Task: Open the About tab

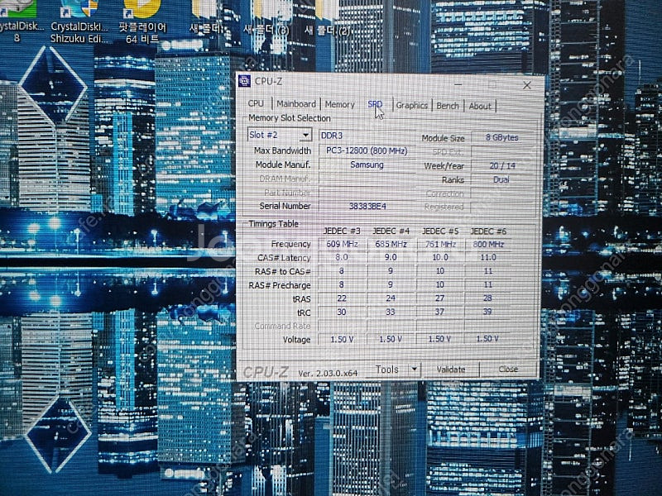Action: click(480, 107)
